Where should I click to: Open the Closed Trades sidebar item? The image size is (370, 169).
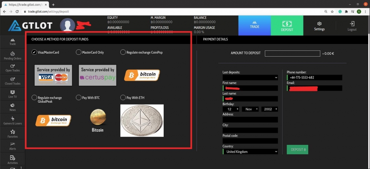point(13,81)
